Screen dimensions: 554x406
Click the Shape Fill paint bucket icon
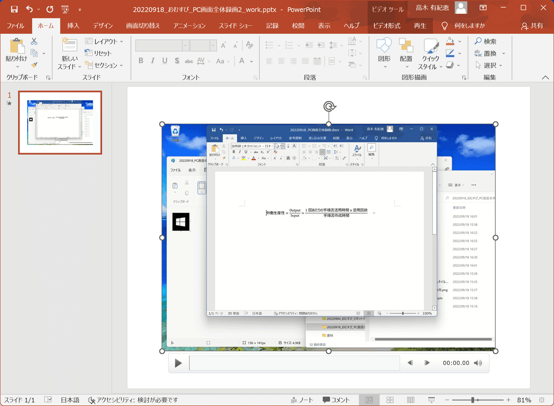pos(450,42)
